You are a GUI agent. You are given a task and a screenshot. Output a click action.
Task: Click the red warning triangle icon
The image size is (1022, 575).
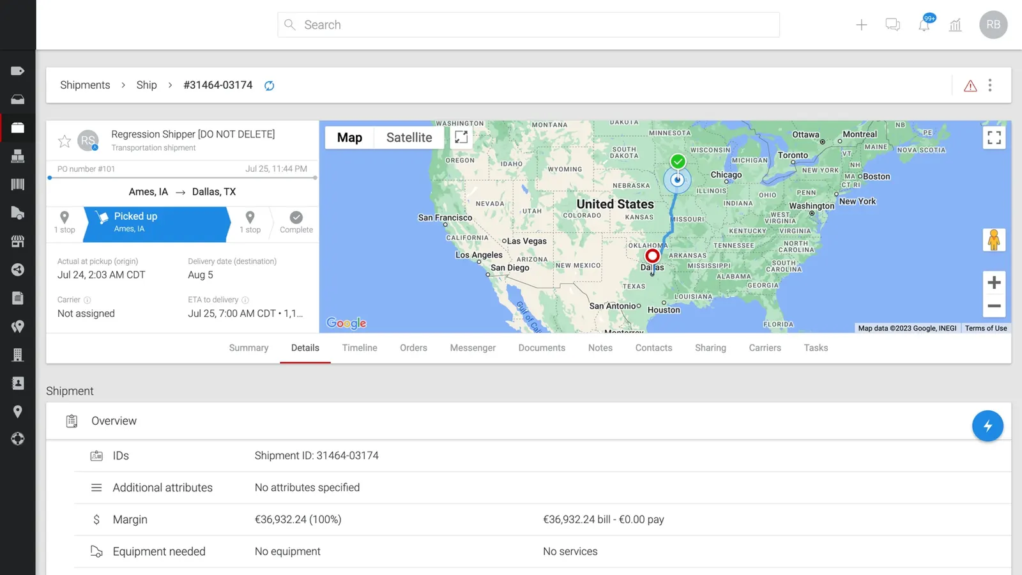[970, 86]
